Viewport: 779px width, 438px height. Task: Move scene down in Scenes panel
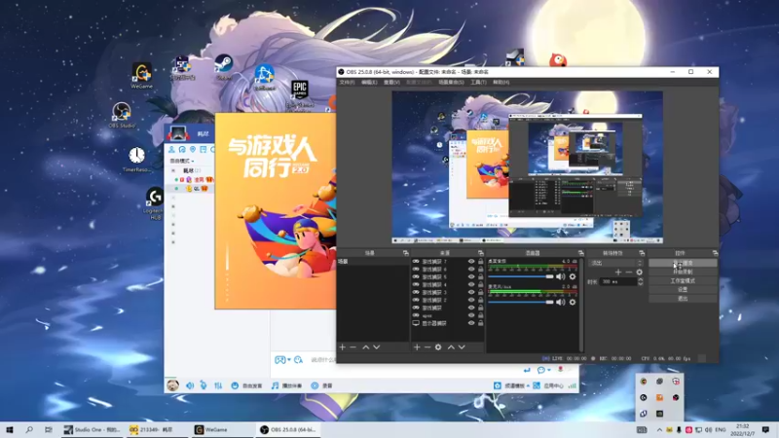click(377, 347)
